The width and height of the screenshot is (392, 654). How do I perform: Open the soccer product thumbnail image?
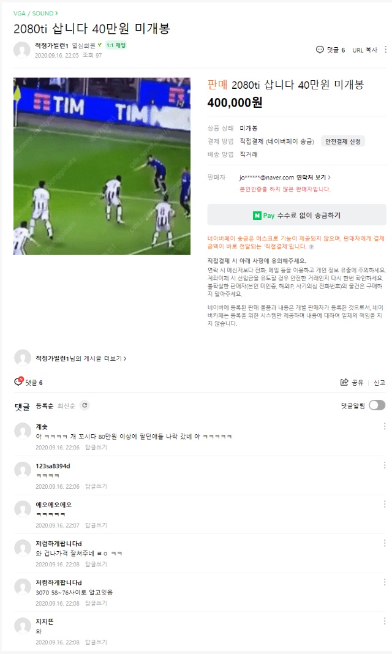click(x=102, y=166)
